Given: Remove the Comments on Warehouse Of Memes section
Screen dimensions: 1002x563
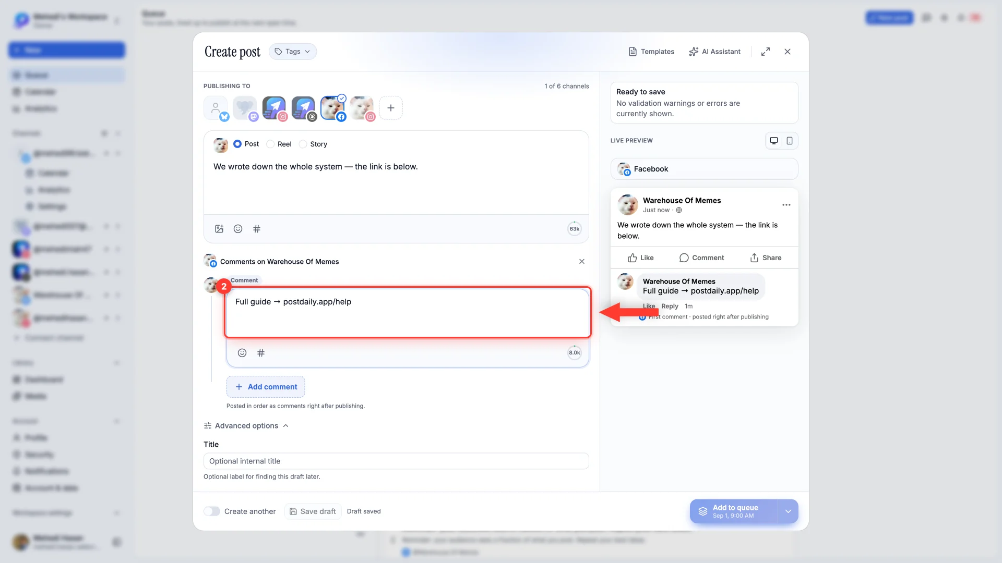Looking at the screenshot, I should click(x=582, y=262).
